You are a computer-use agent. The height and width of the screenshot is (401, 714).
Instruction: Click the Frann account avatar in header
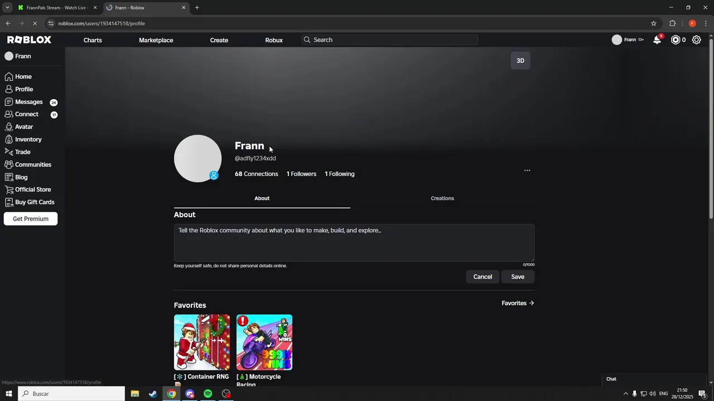click(x=617, y=40)
